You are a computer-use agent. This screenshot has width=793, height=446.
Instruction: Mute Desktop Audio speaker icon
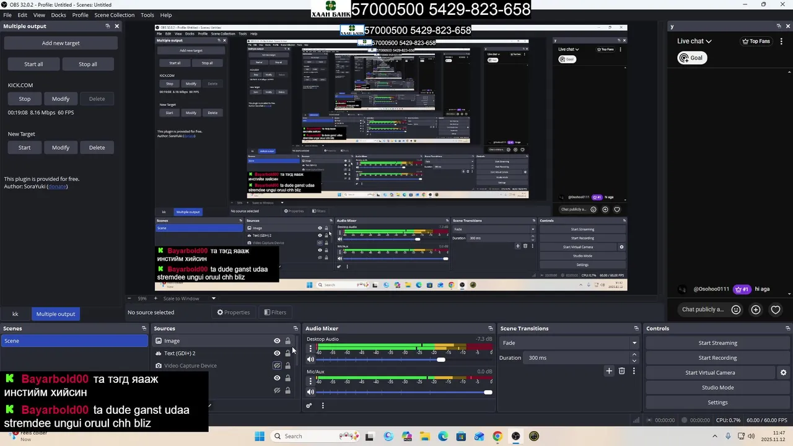pyautogui.click(x=310, y=359)
